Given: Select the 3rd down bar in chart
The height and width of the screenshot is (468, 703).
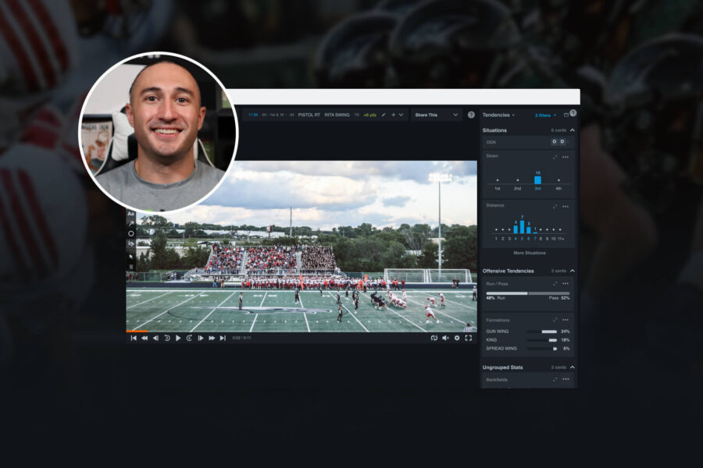Looking at the screenshot, I should point(537,179).
